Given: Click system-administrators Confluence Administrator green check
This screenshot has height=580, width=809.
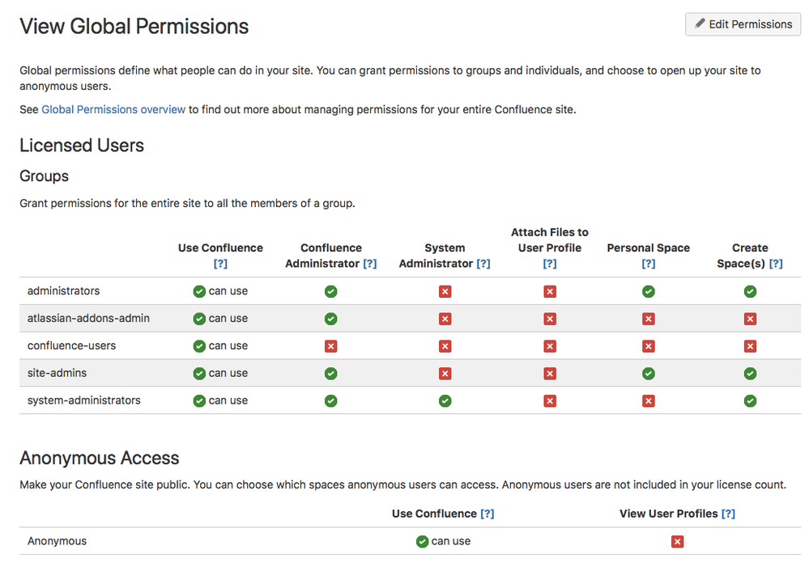Looking at the screenshot, I should tap(330, 400).
